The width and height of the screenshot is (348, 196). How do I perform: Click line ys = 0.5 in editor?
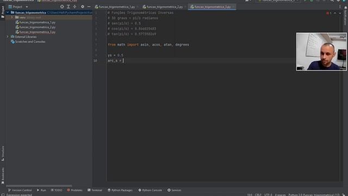115,56
